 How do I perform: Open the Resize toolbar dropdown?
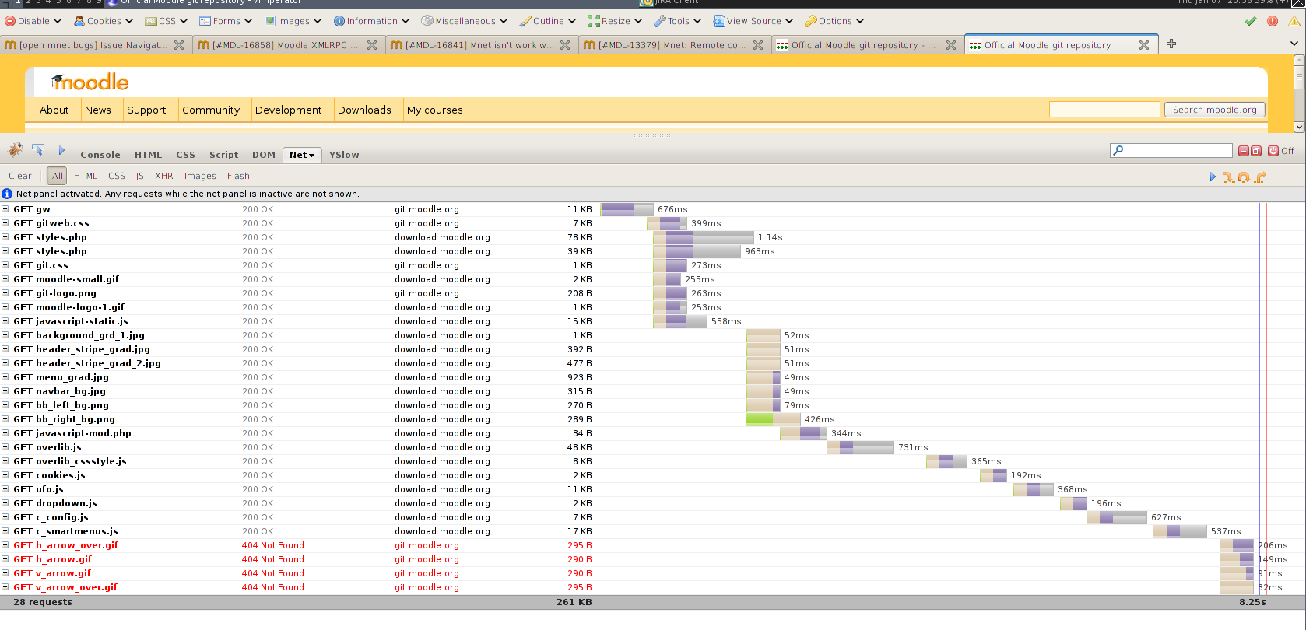(x=615, y=21)
